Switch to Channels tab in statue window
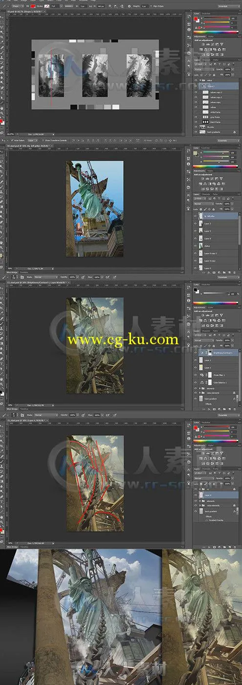 click(x=206, y=194)
